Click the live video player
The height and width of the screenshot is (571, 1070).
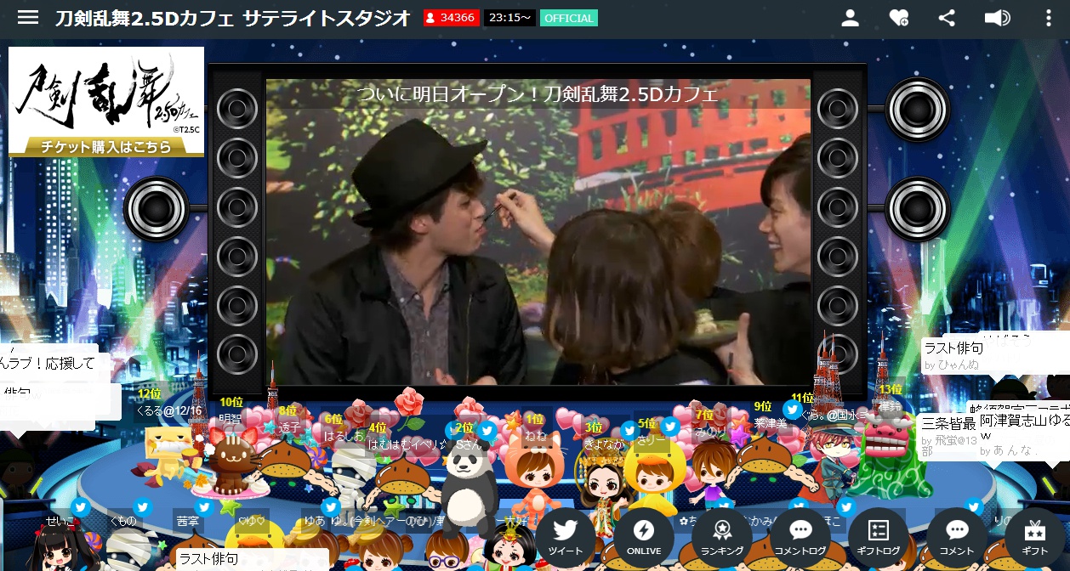coord(538,232)
